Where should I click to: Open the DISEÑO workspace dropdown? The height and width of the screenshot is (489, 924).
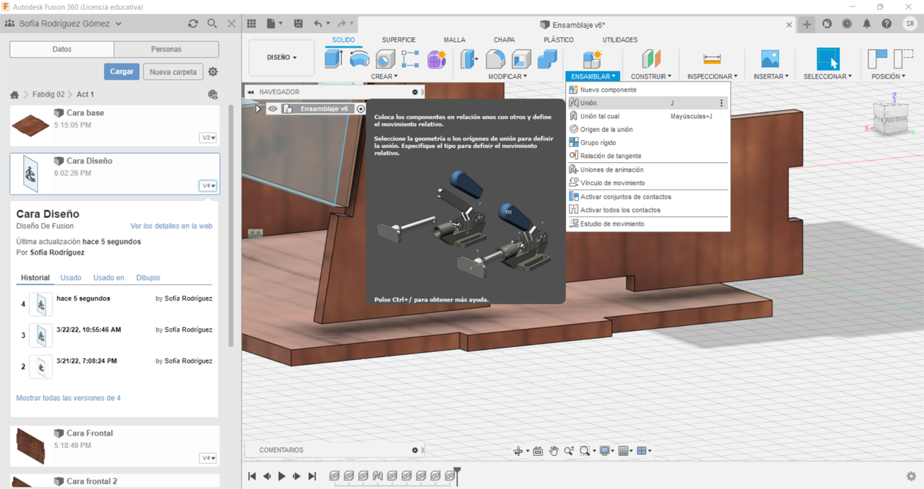[x=282, y=58]
